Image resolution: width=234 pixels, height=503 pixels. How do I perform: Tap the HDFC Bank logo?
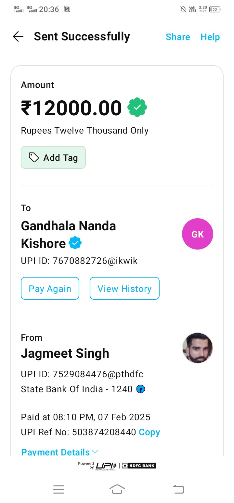(x=139, y=466)
